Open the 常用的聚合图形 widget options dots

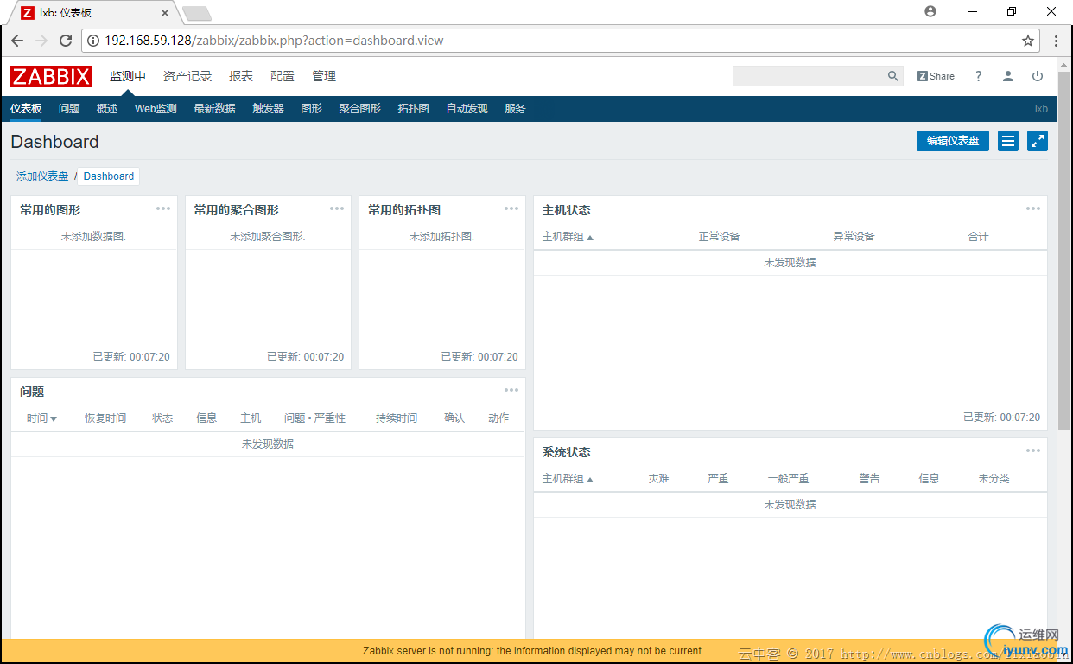coord(337,208)
